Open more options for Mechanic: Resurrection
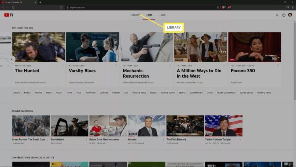296x167 pixels. [x=170, y=66]
